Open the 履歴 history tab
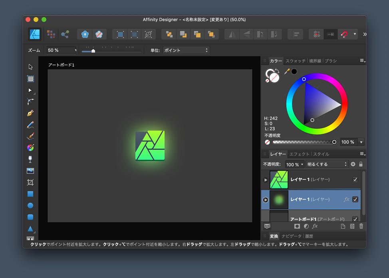Image resolution: width=389 pixels, height=278 pixels. [309, 236]
